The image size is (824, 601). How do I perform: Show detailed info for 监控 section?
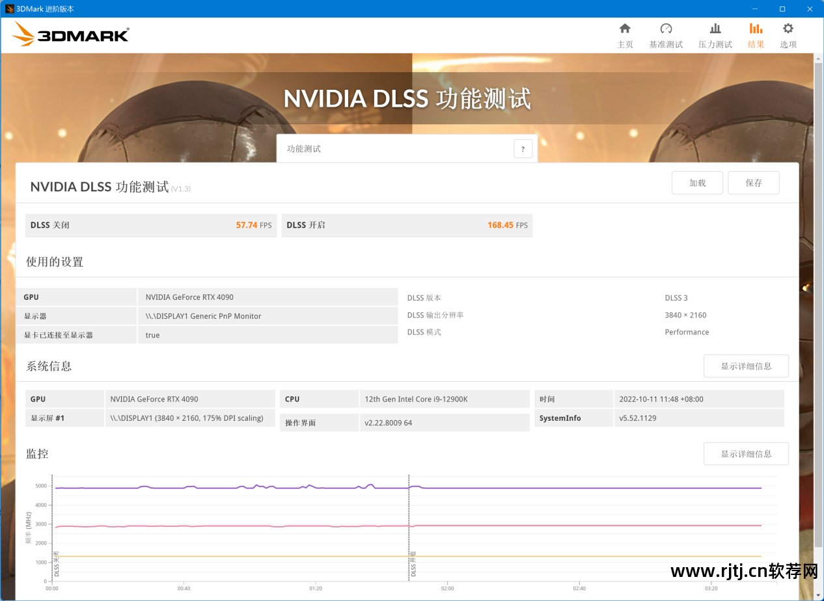coord(746,453)
